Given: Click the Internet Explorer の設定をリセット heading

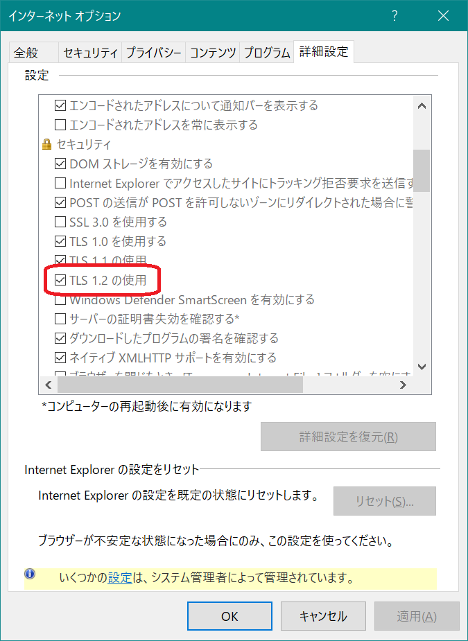Looking at the screenshot, I should (112, 469).
